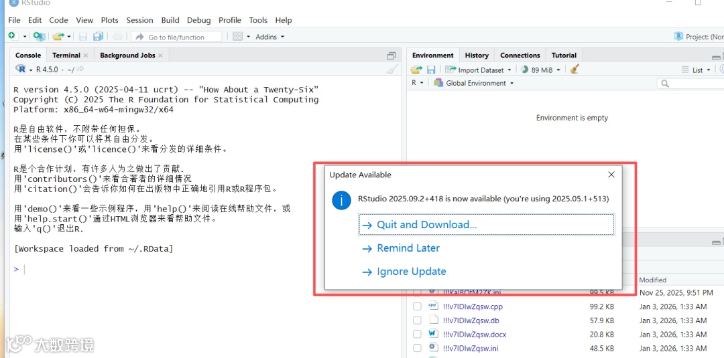The image size is (724, 358).
Task: Open the Help menu
Action: (x=284, y=20)
